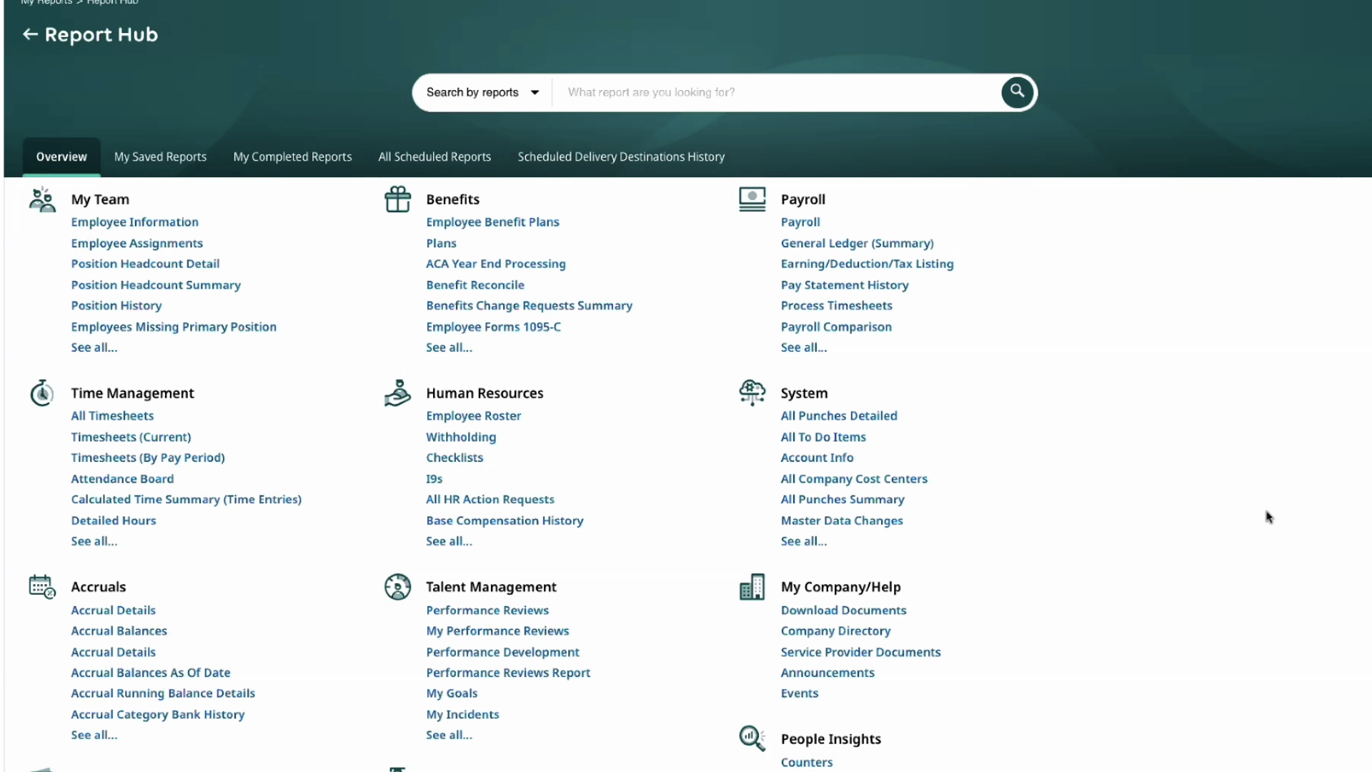Click the Benefits gift box icon
This screenshot has height=772, width=1372.
397,199
